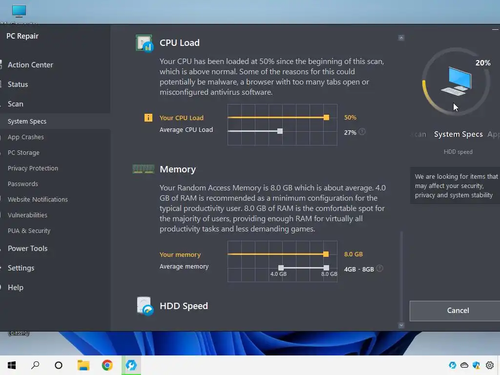Screen dimensions: 500x375
Task: Select System Specs sidebar item
Action: click(55, 121)
